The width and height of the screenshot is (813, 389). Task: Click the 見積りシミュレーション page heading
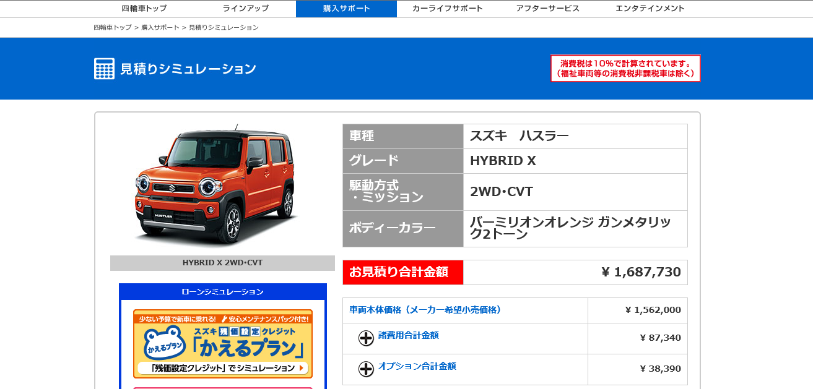(x=188, y=69)
